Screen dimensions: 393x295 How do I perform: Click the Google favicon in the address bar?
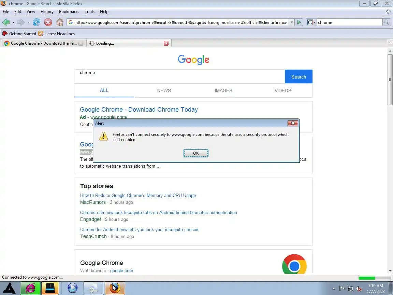(71, 22)
